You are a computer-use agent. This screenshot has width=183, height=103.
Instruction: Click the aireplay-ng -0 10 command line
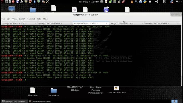55,27
